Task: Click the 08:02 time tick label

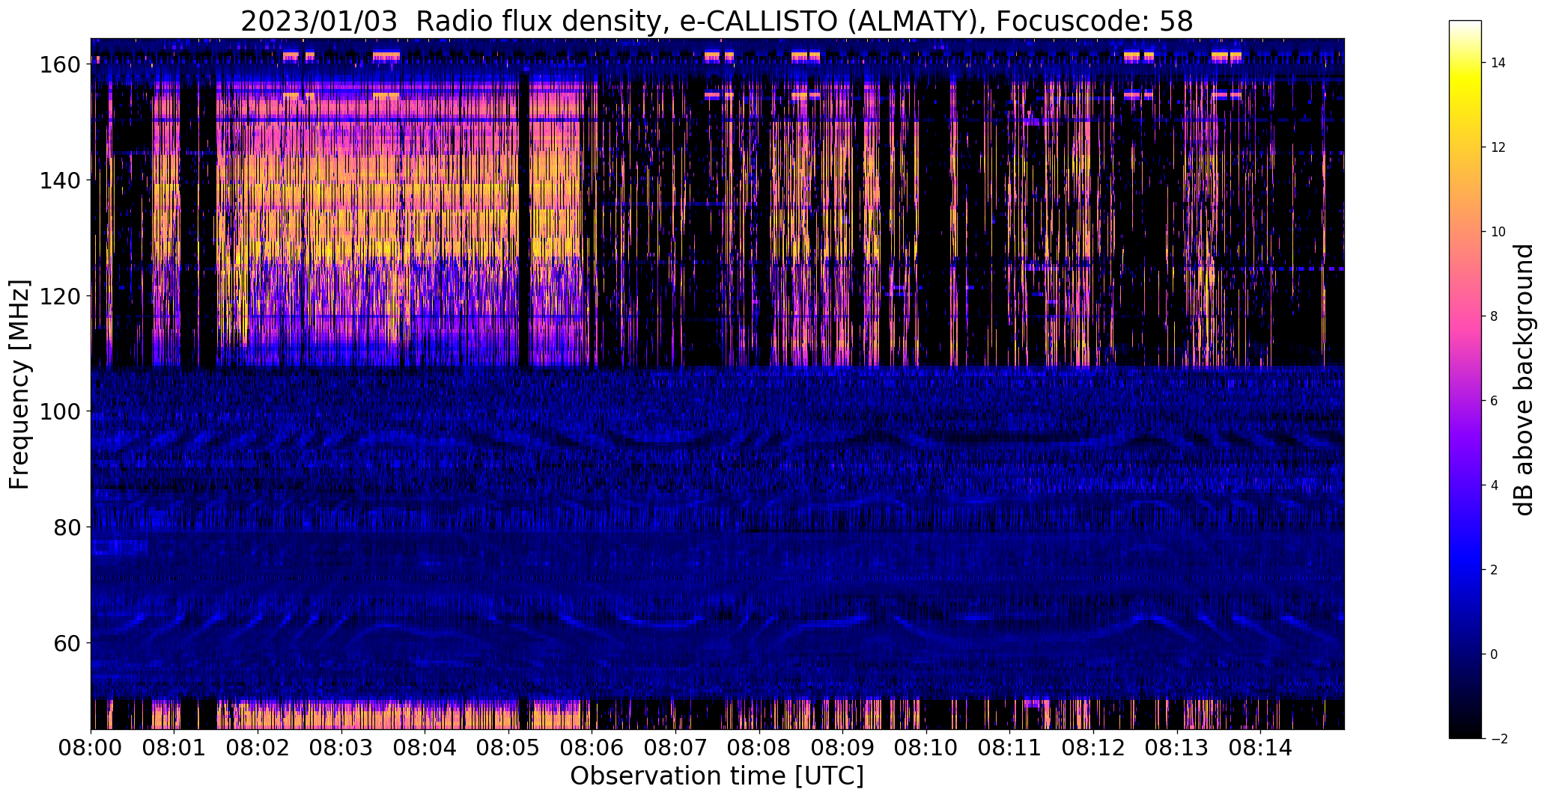Action: point(258,747)
